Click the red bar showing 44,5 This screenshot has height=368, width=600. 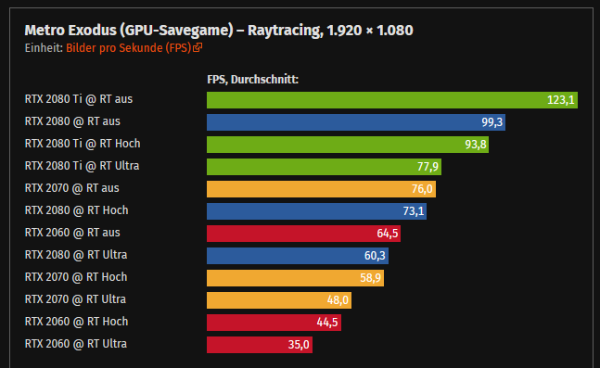point(274,322)
